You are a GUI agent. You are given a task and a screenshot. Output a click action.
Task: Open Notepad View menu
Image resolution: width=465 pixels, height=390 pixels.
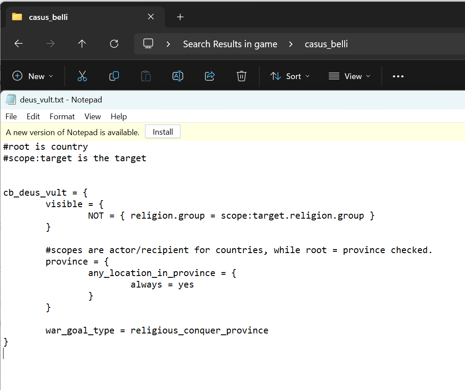[x=92, y=116]
